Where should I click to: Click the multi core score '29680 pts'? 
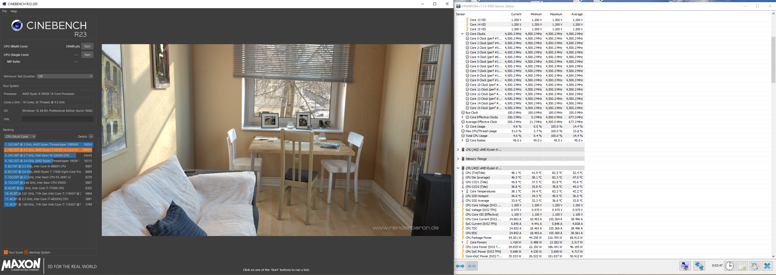point(73,46)
